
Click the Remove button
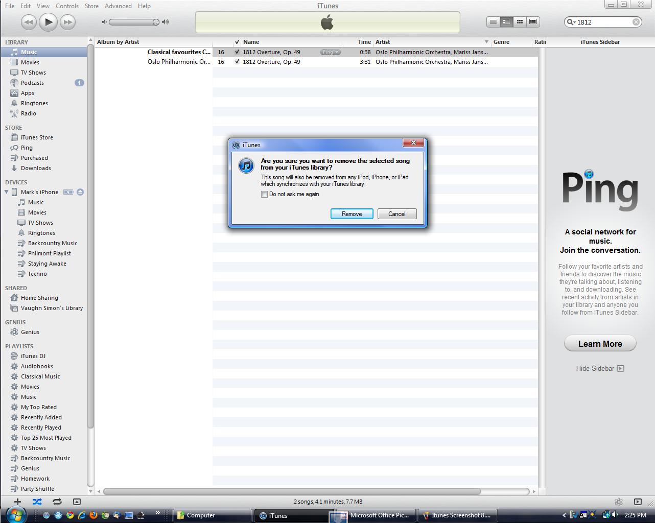coord(352,214)
